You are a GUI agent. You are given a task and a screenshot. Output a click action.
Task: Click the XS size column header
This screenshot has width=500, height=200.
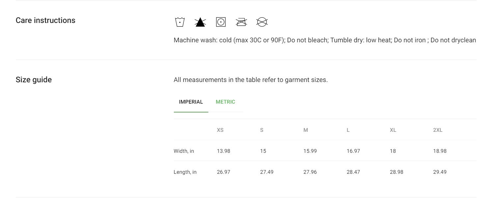click(x=220, y=130)
